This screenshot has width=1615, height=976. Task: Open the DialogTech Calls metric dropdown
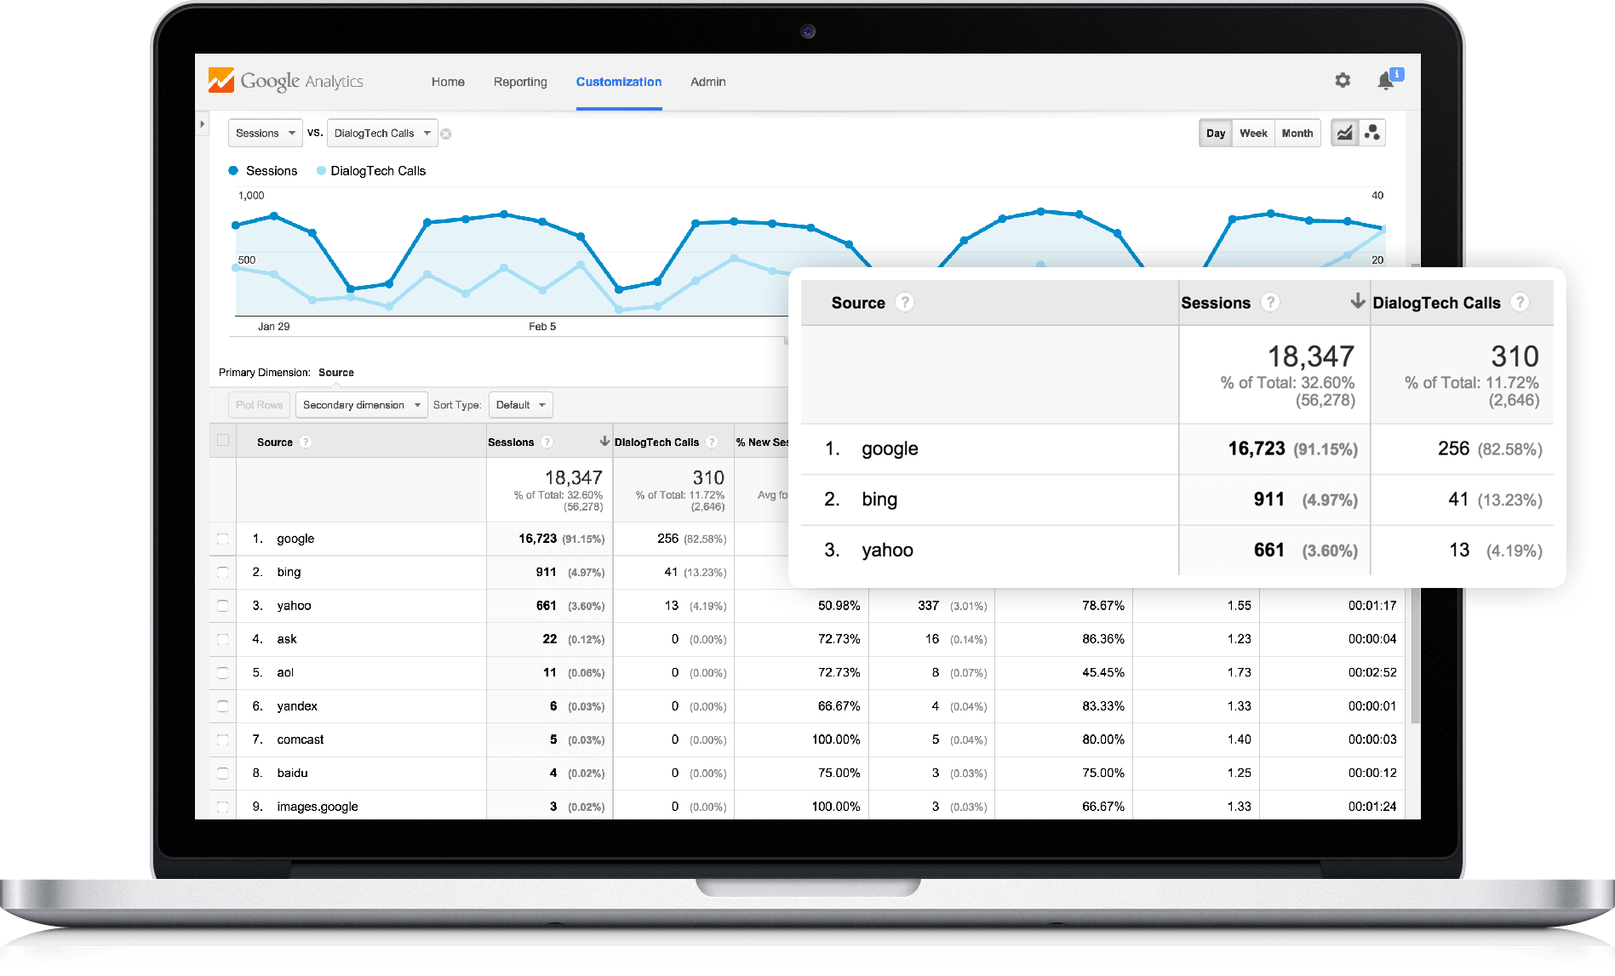[381, 133]
